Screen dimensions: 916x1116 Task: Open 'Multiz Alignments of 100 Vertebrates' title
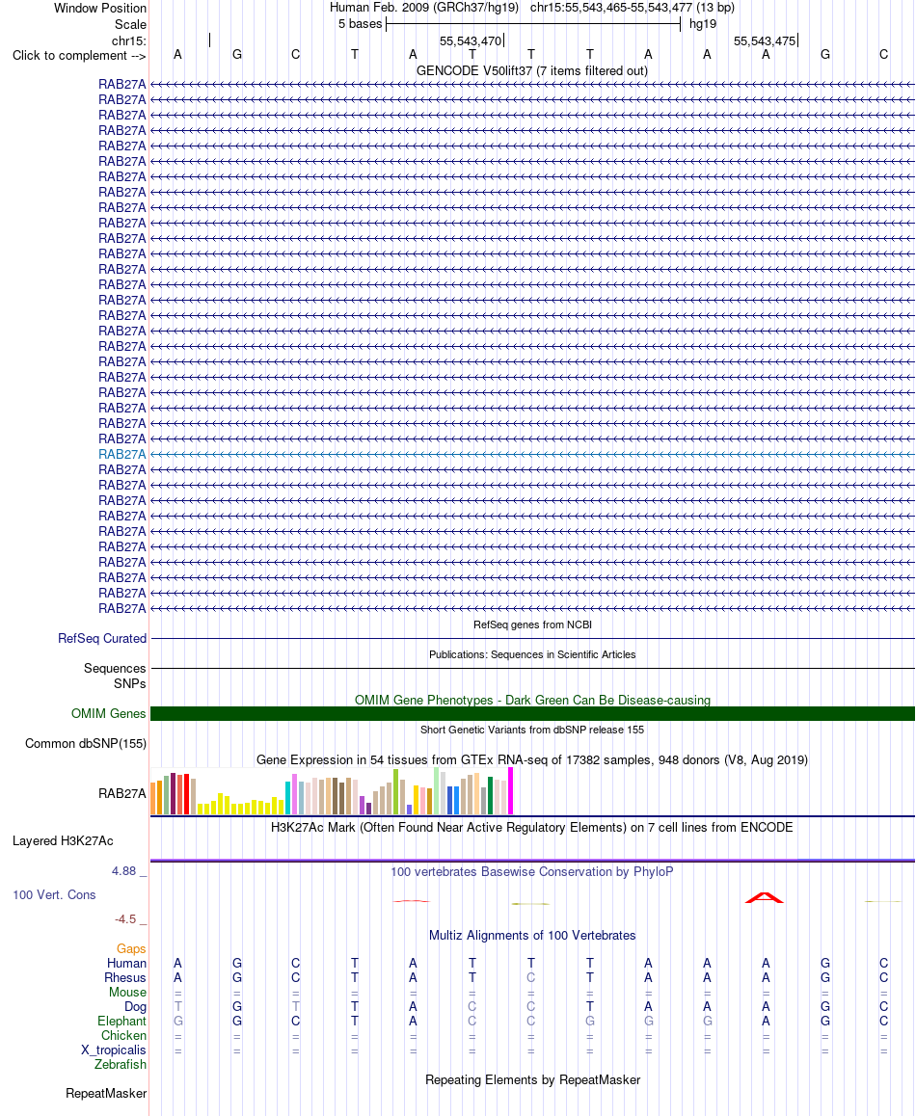pyautogui.click(x=532, y=935)
